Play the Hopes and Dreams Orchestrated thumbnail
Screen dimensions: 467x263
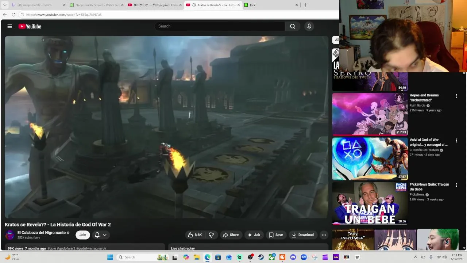pos(370,114)
